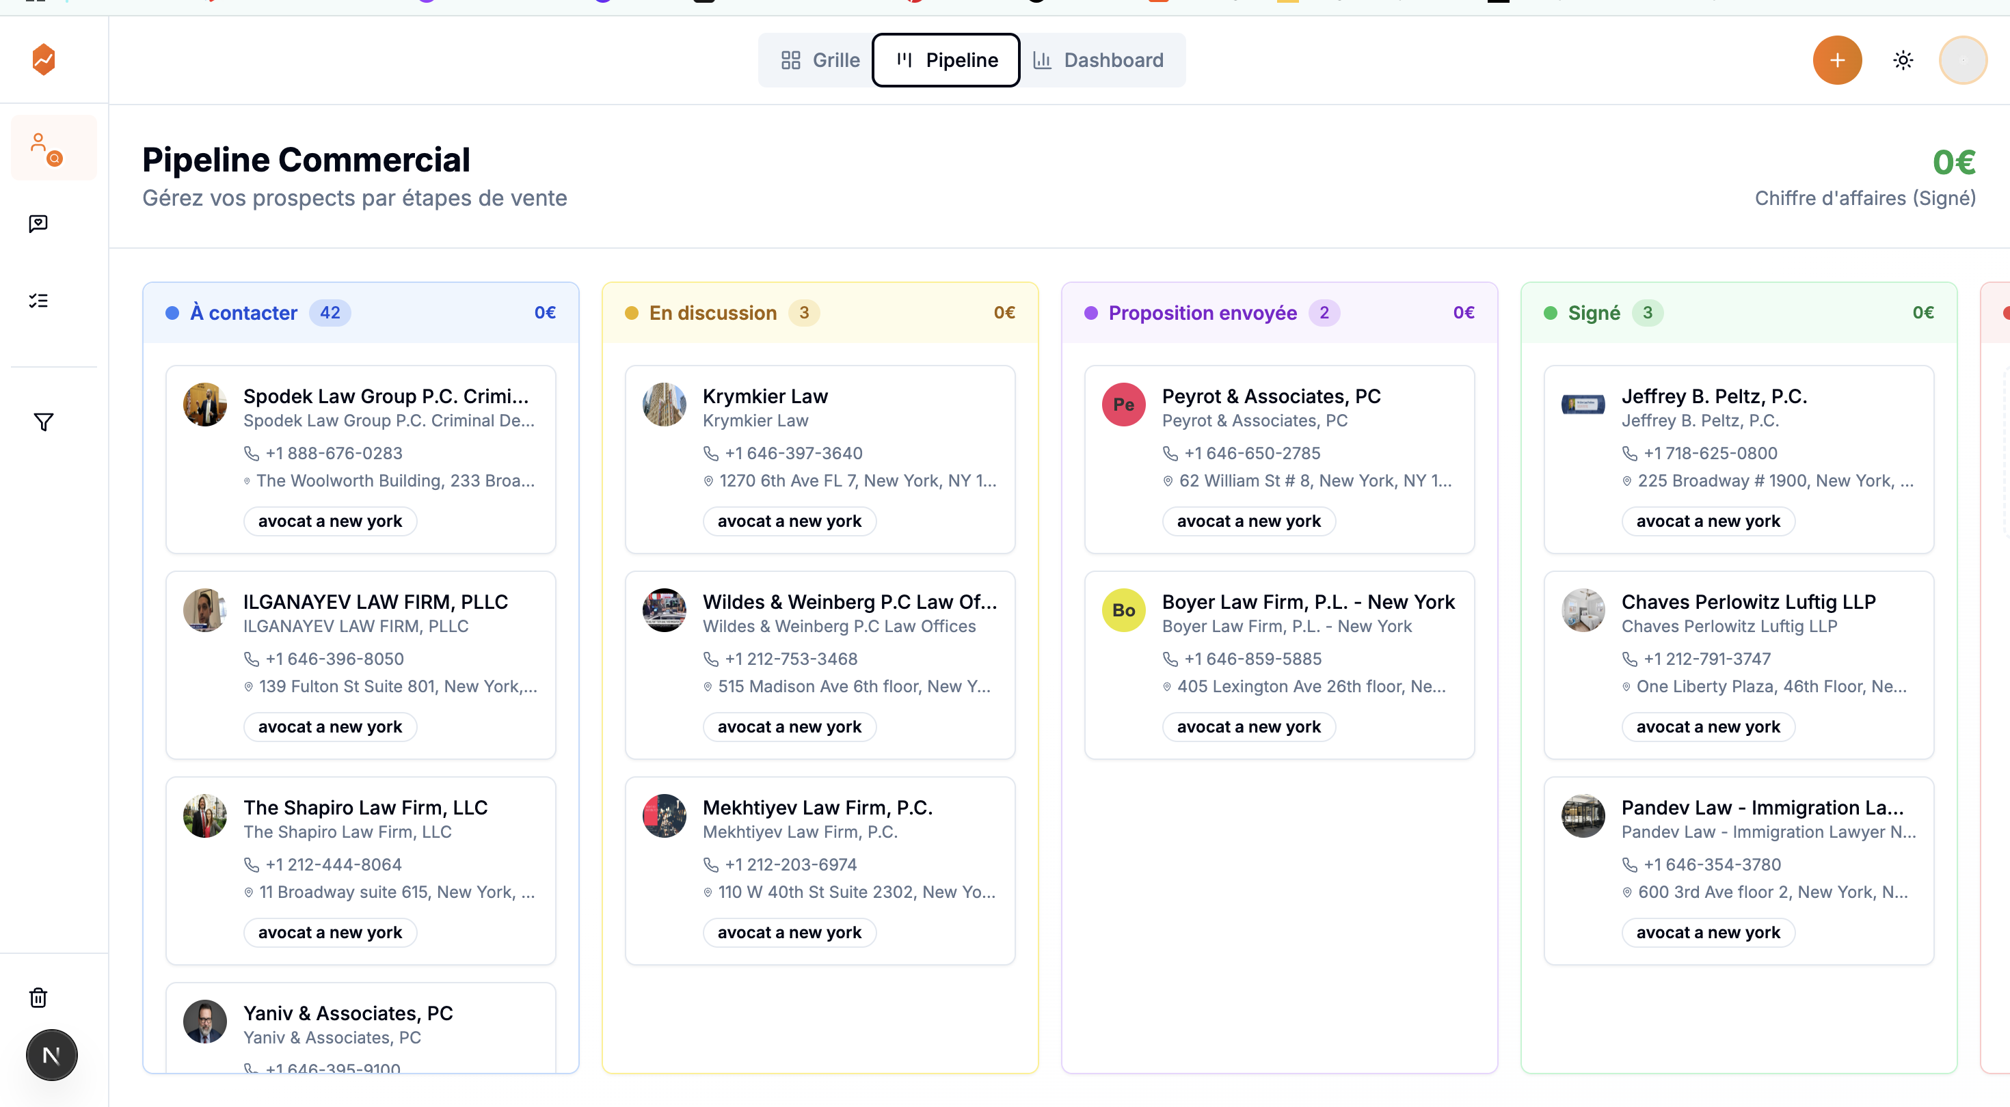Click phone icon for +1 646-397-3640
The height and width of the screenshot is (1107, 2010).
711,453
